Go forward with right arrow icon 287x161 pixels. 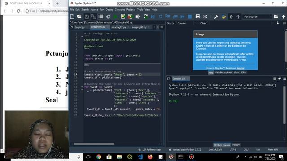coord(238,17)
